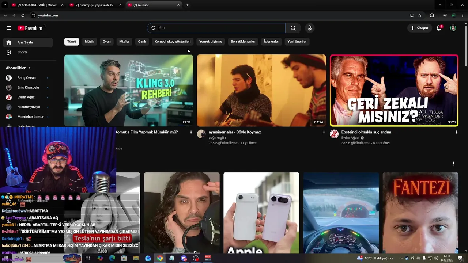Show hidden system tray icons

pyautogui.click(x=401, y=258)
